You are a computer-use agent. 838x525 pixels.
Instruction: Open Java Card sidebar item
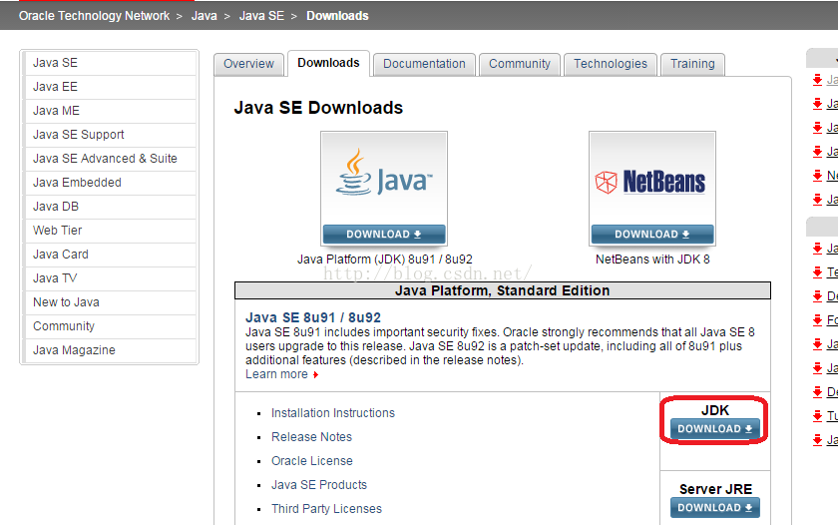[x=110, y=255]
